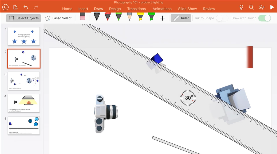Select the gray pencil
The image size is (277, 154).
click(129, 17)
